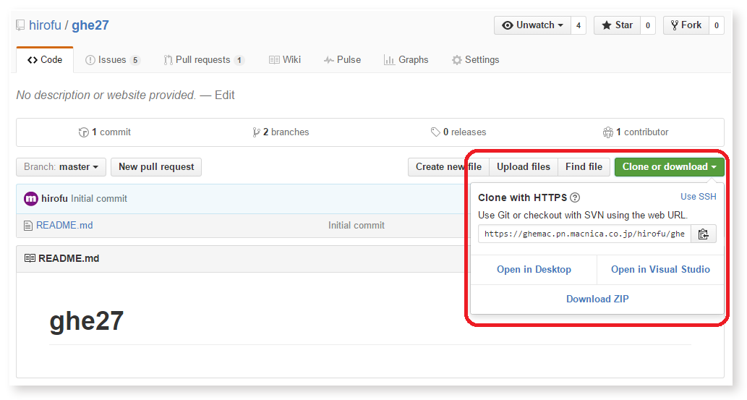Open the 1 commit history
The height and width of the screenshot is (400, 747).
pos(105,132)
